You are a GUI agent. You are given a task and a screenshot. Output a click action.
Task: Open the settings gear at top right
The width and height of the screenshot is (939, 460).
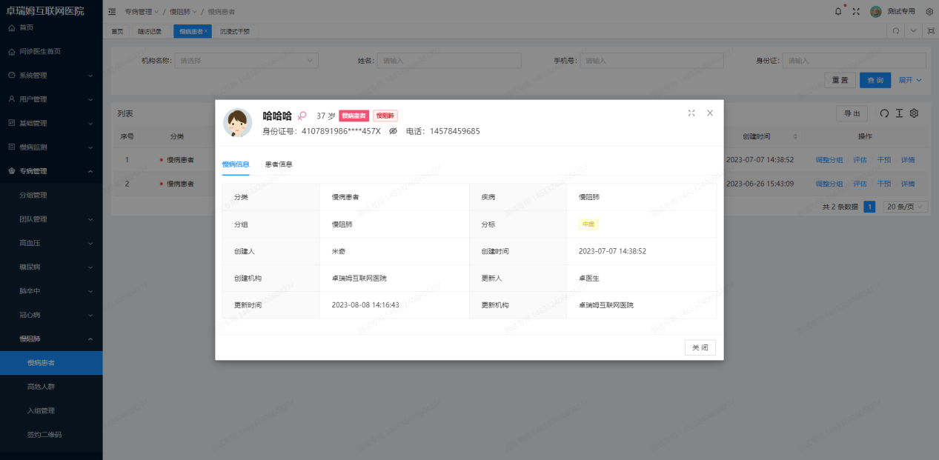tap(929, 10)
